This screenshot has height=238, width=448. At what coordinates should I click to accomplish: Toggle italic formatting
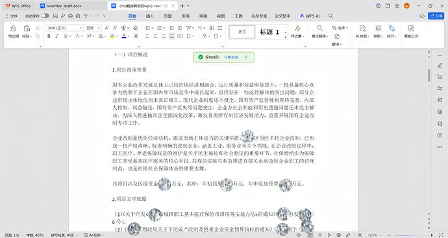[57, 36]
